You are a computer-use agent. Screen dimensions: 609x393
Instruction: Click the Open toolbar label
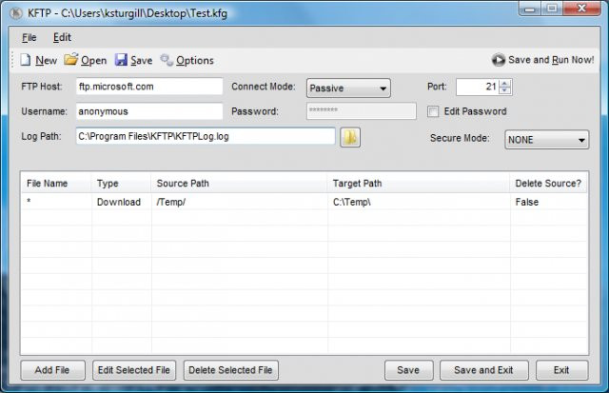(93, 61)
